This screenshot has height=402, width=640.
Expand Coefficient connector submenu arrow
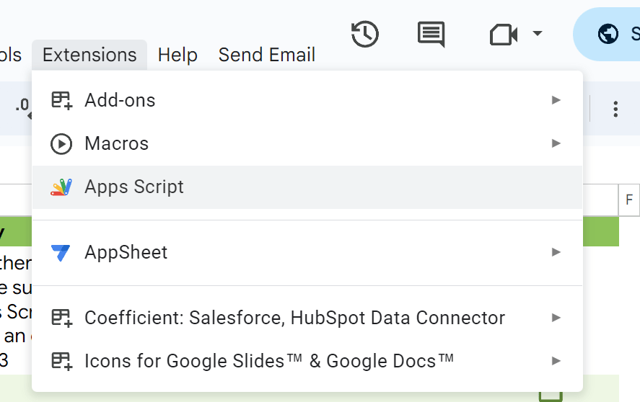coord(556,318)
